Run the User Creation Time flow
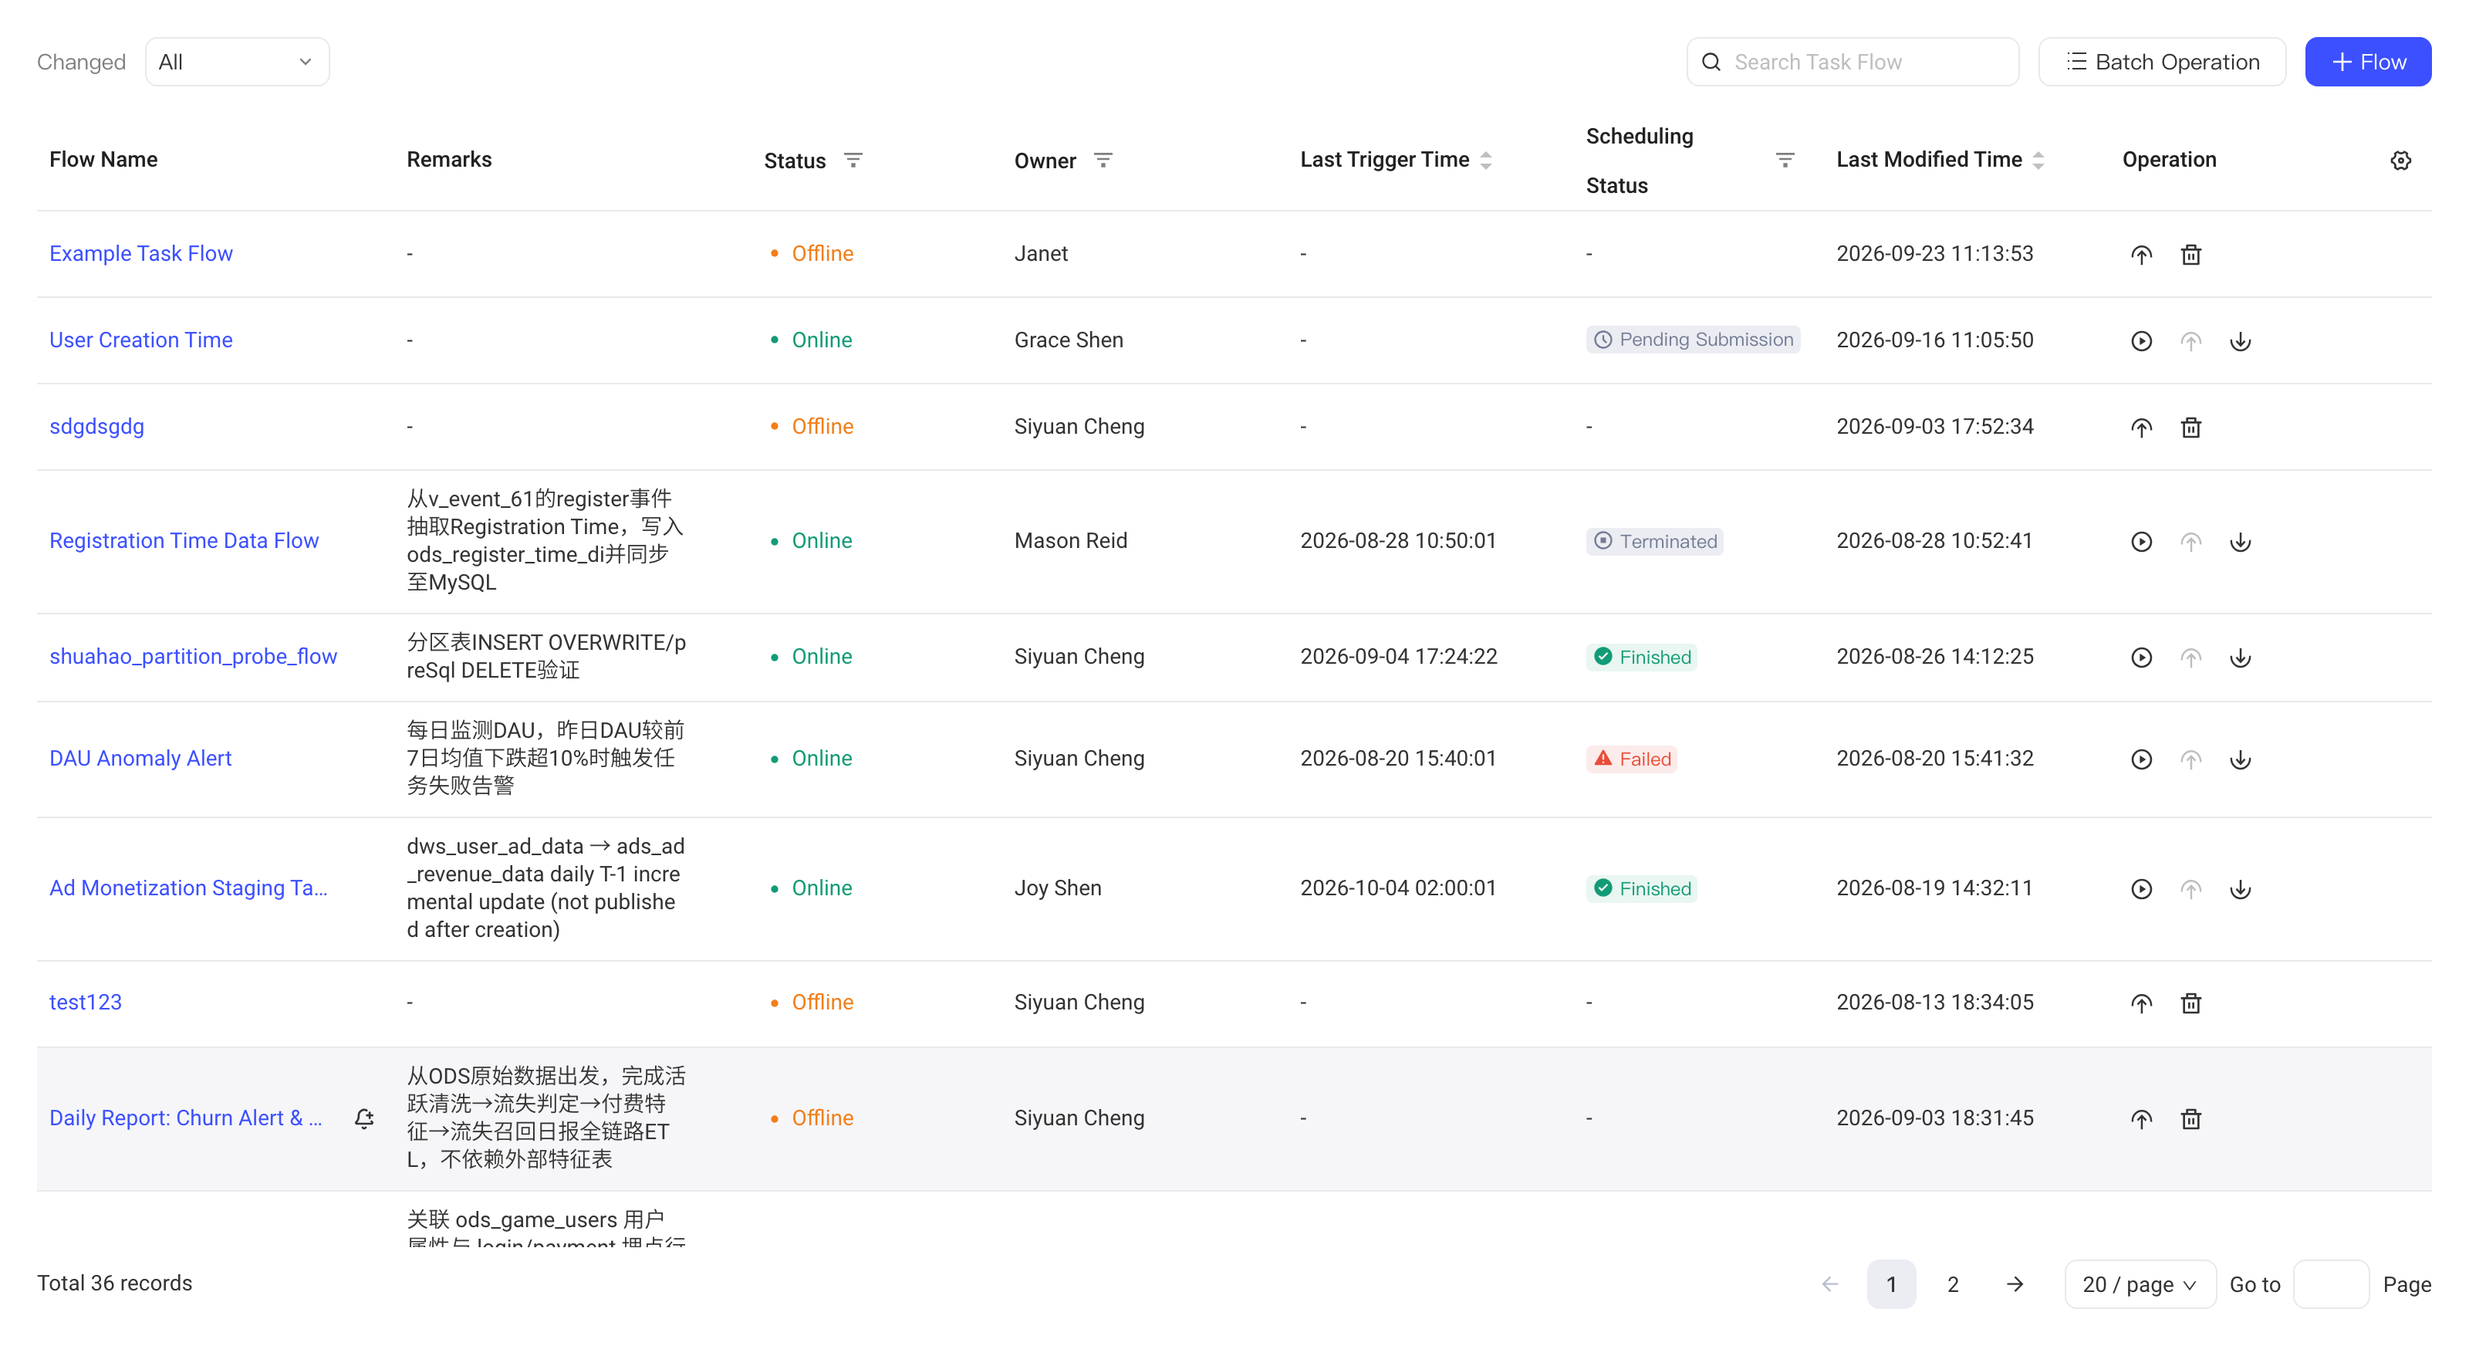 2141,340
